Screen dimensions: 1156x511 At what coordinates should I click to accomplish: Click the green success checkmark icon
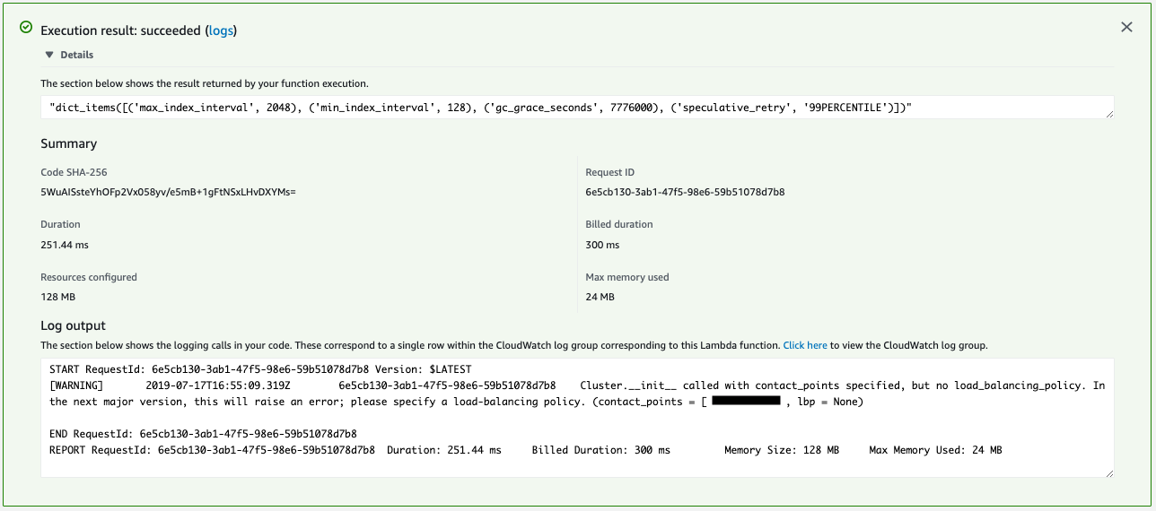point(26,28)
